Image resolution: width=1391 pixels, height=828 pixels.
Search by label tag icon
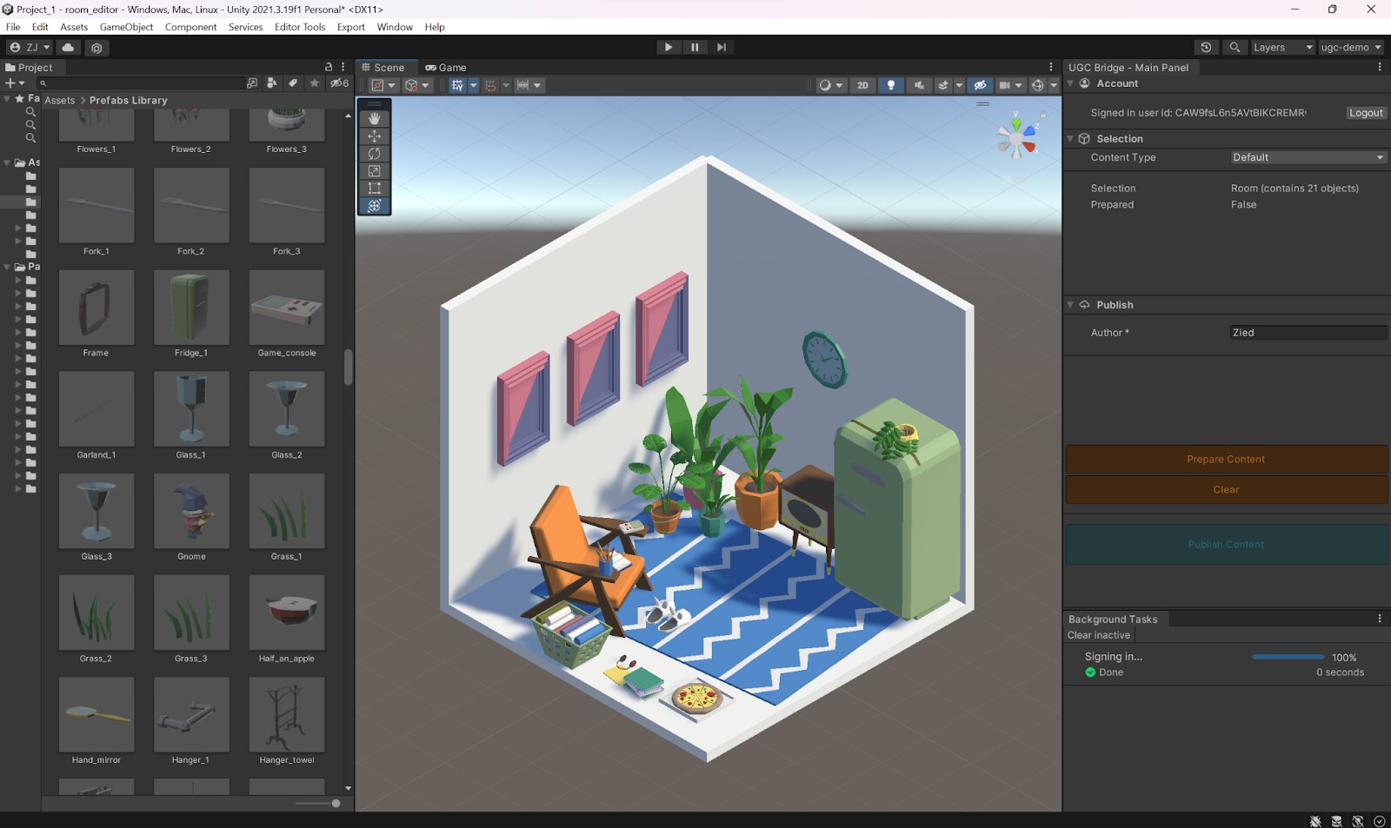(x=293, y=83)
